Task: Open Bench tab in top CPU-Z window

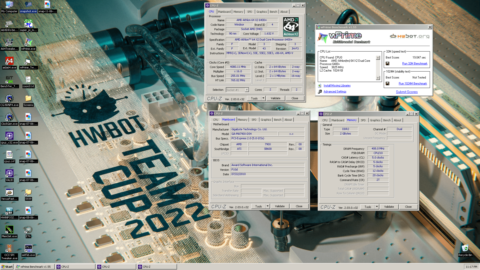Action: click(273, 12)
